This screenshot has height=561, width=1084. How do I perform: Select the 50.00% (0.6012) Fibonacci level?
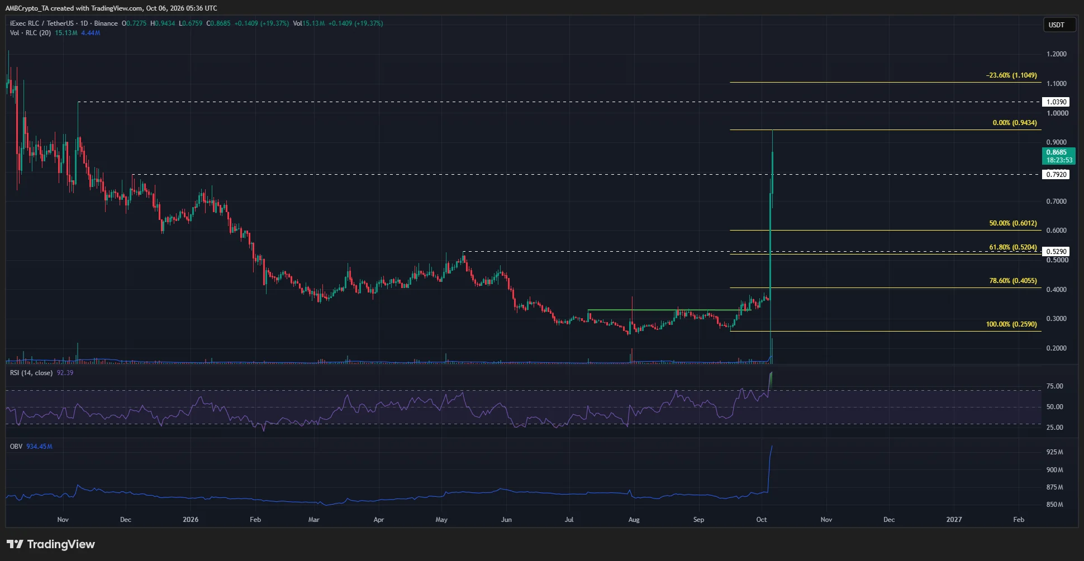[1012, 223]
